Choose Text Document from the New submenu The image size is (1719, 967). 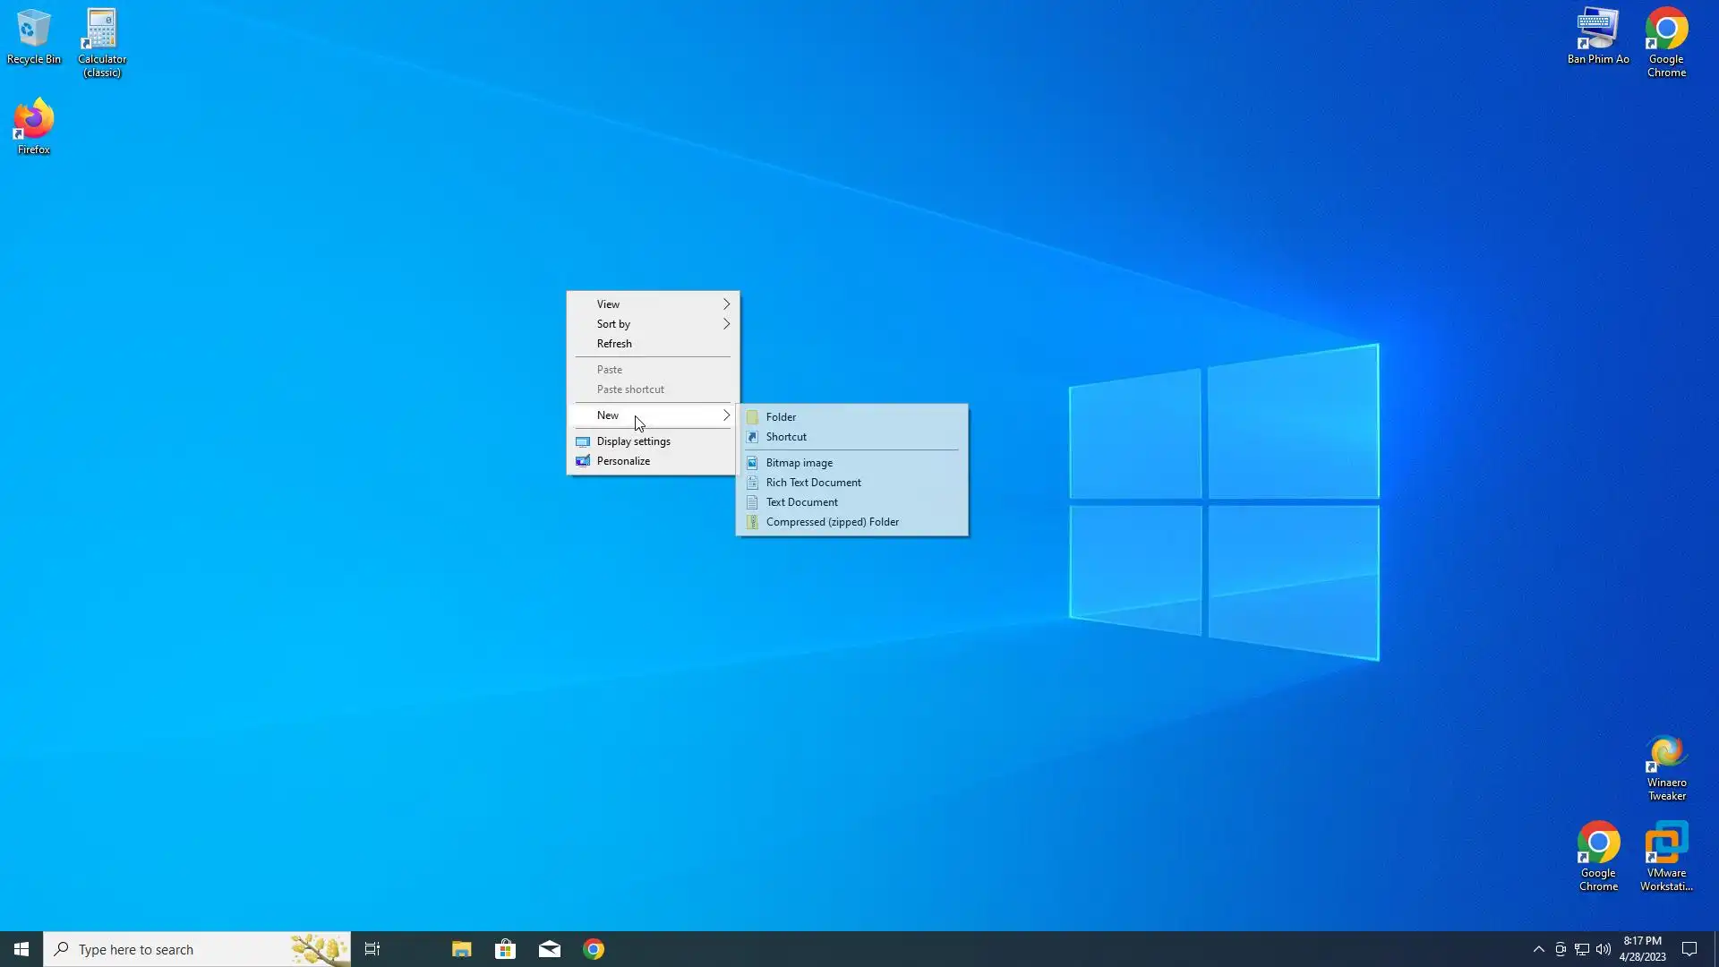click(801, 502)
